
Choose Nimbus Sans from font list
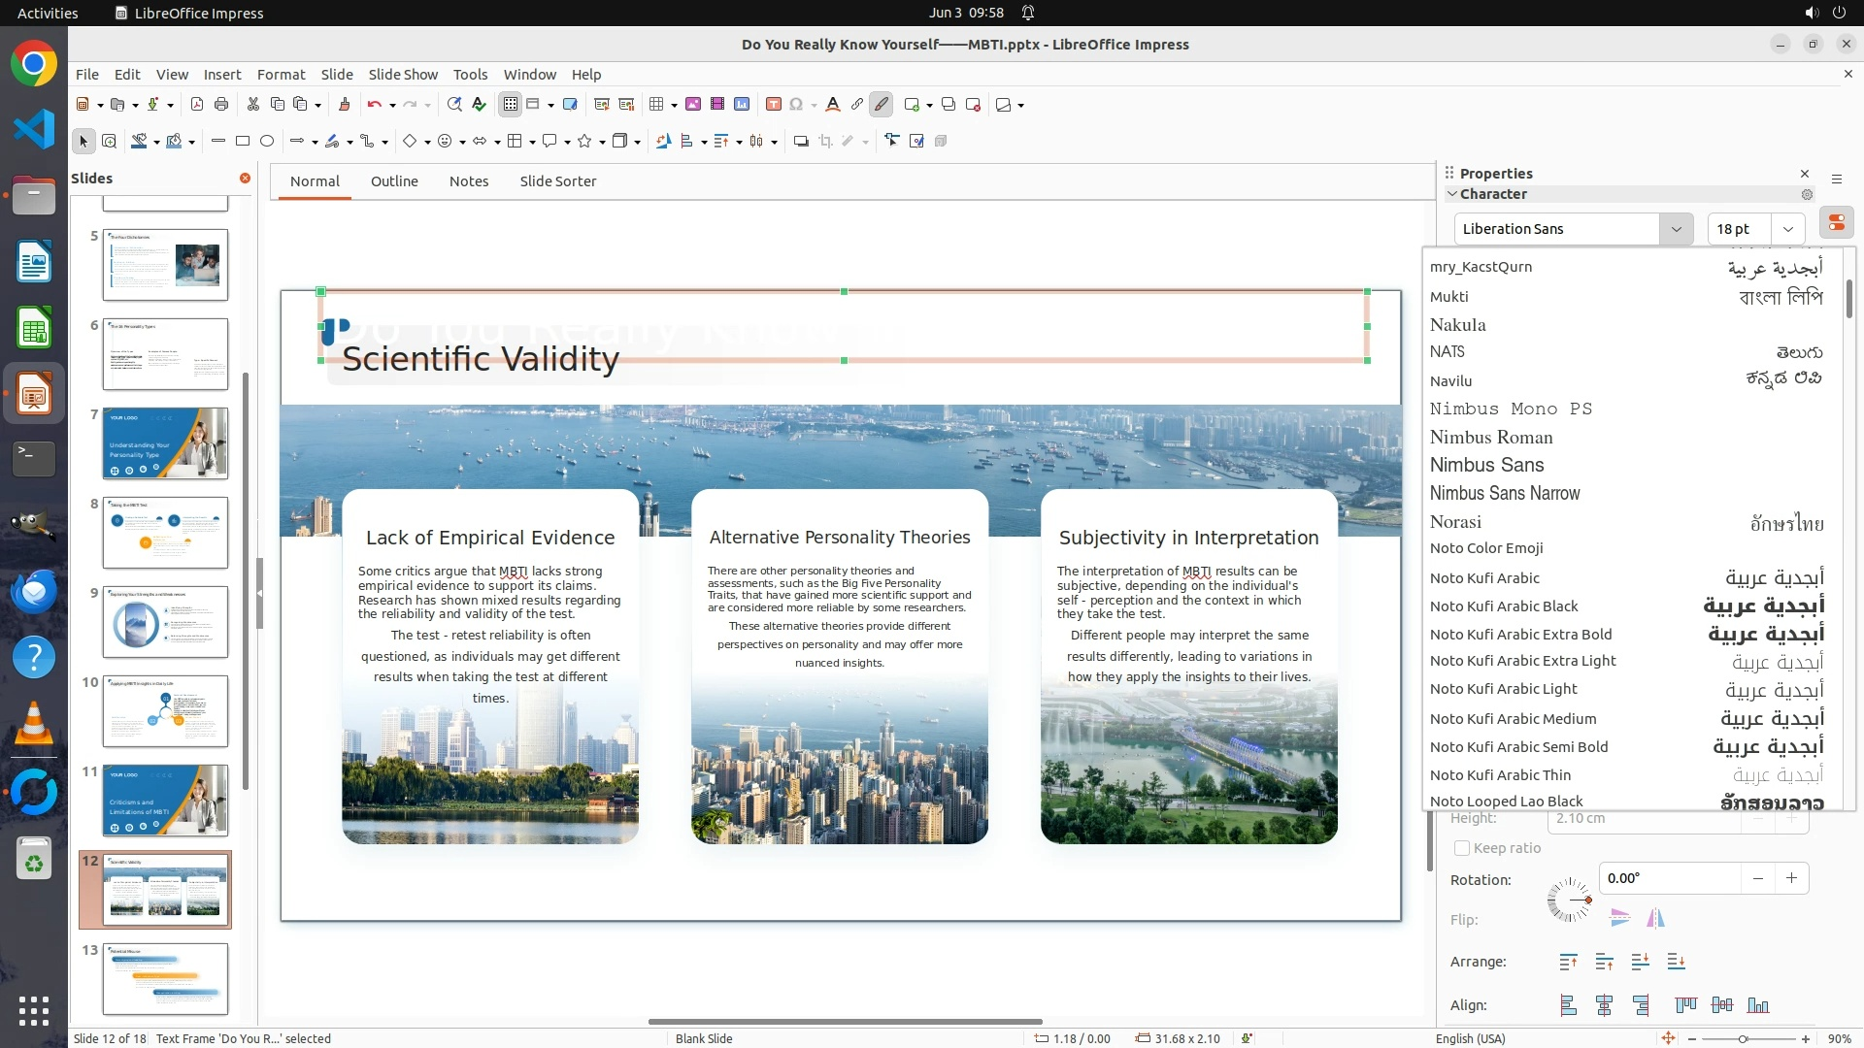pos(1486,465)
